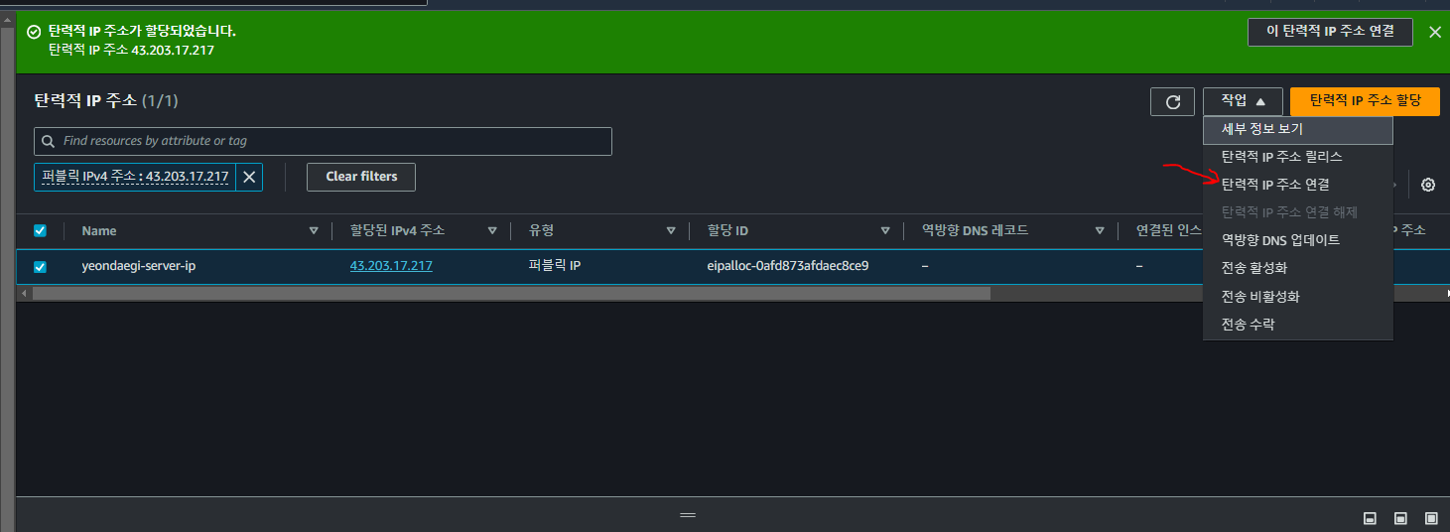Click the refresh button

pyautogui.click(x=1172, y=101)
